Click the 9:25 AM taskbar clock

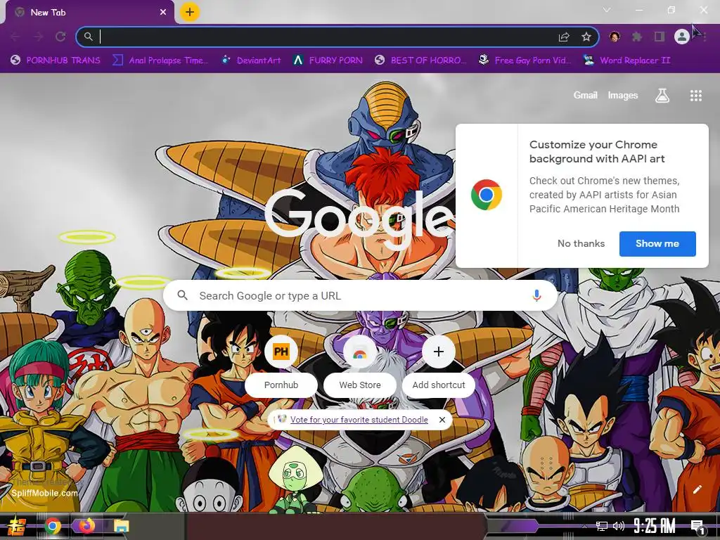[654, 526]
